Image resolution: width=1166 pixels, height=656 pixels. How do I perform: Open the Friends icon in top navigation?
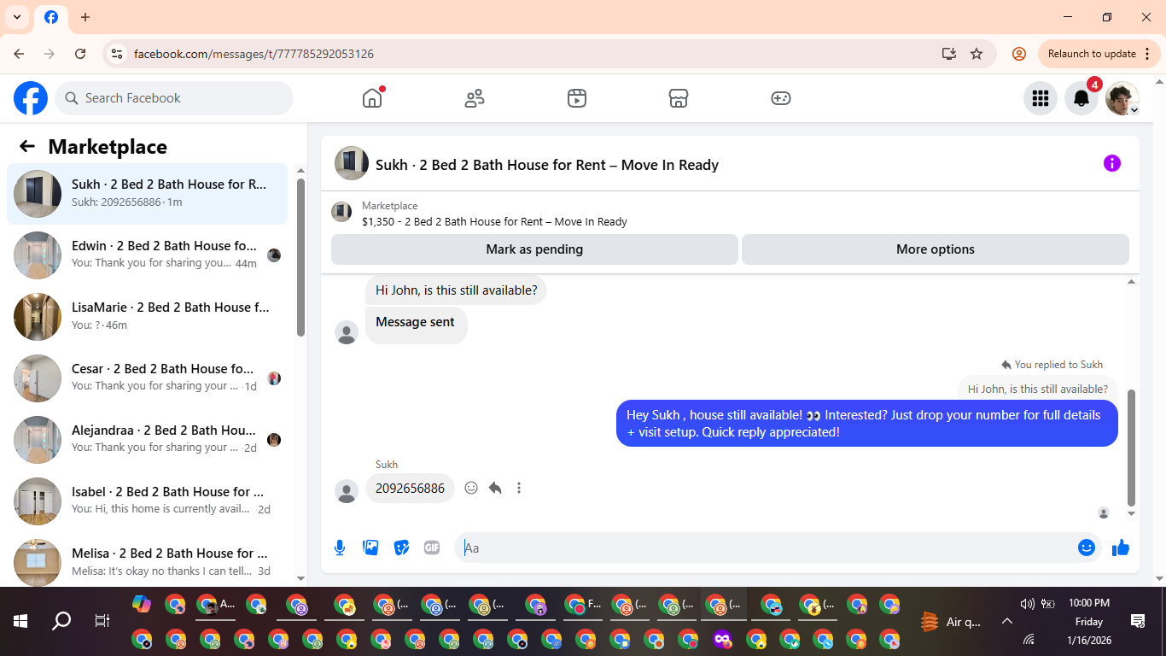475,98
